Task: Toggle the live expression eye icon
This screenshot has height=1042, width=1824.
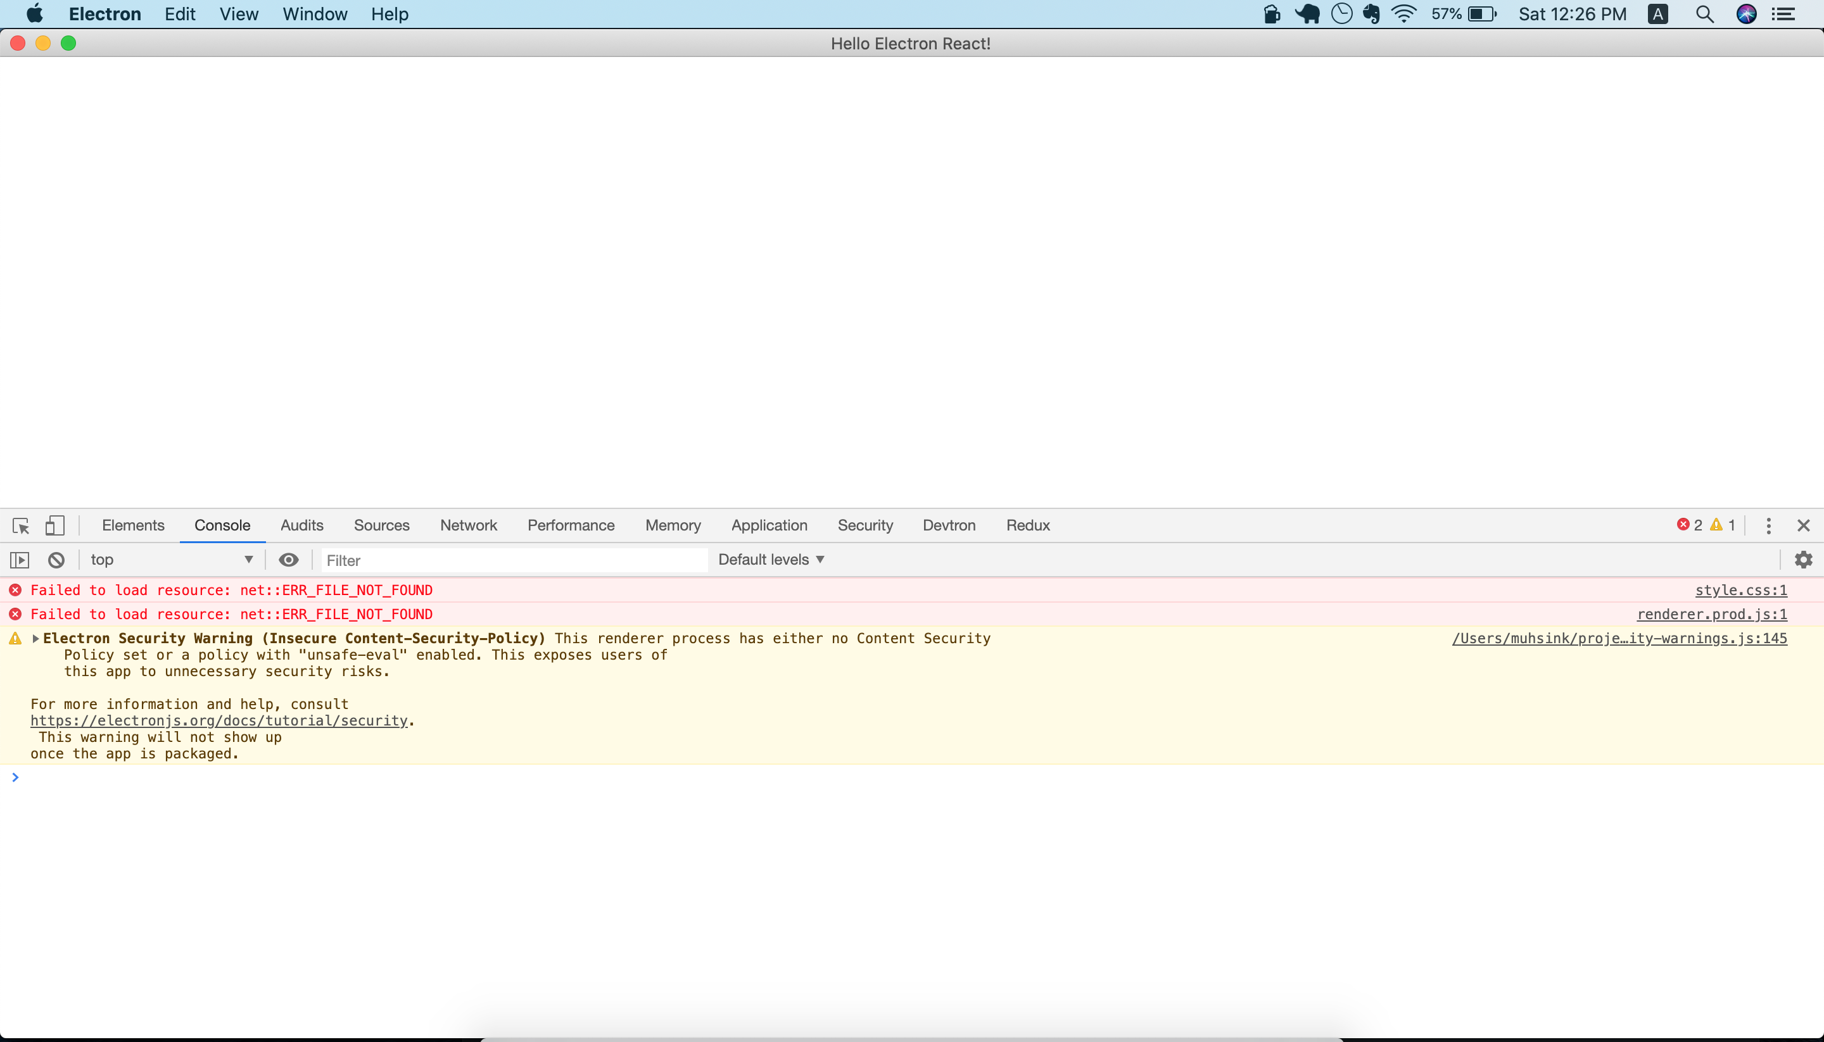Action: [289, 560]
